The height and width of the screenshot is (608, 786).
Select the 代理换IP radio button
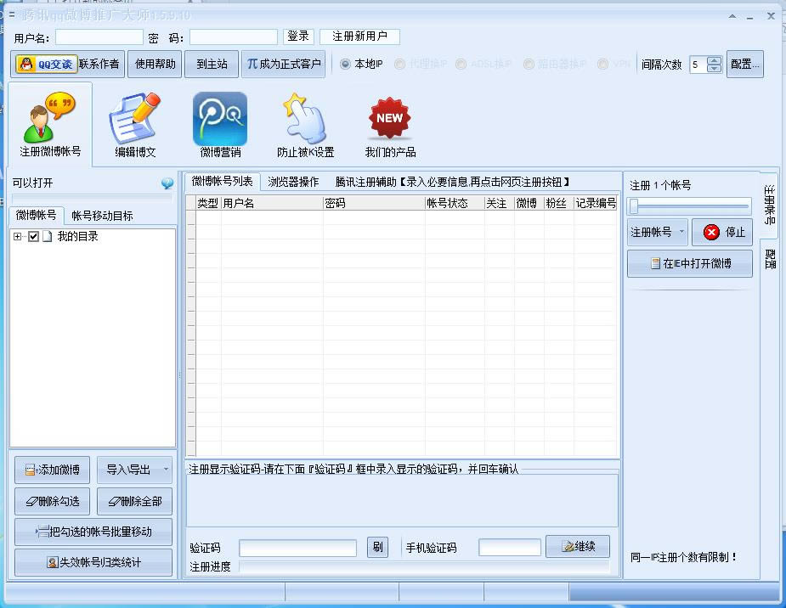[399, 64]
